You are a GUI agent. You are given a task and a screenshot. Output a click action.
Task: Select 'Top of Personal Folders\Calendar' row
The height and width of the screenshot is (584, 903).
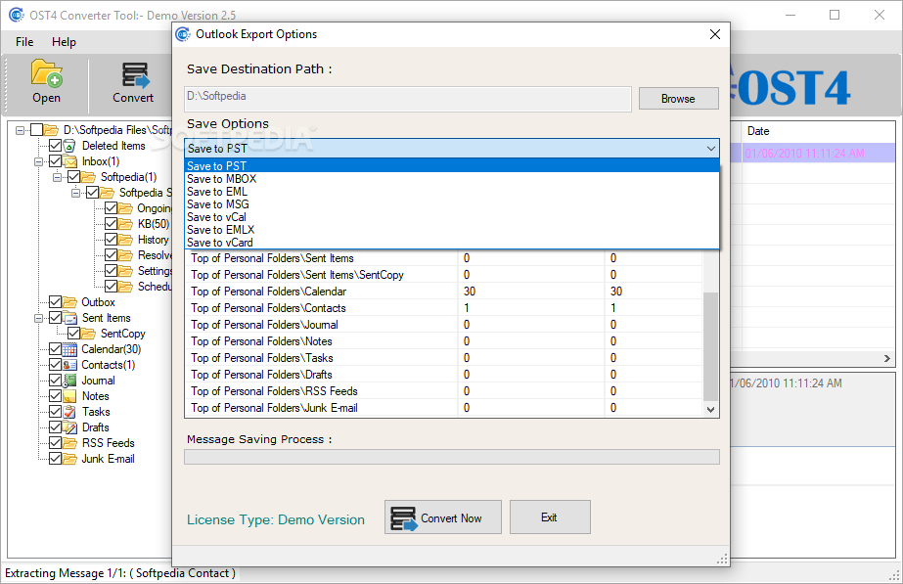click(443, 292)
